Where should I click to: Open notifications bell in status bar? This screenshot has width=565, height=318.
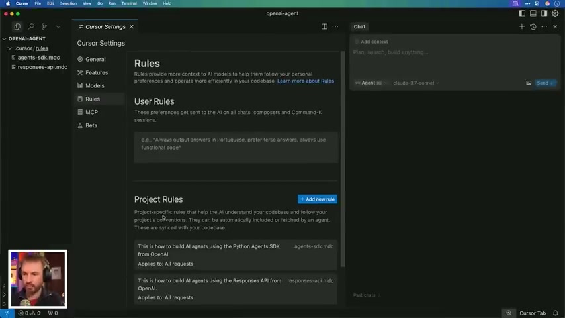(x=556, y=313)
